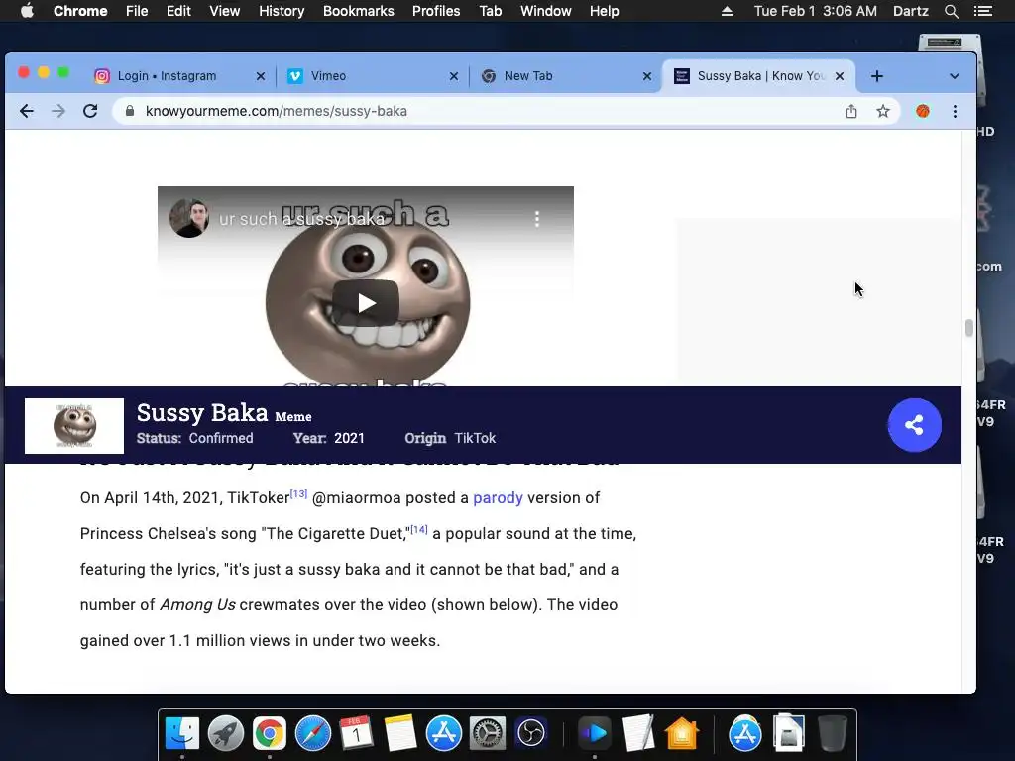
Task: Open the blue play-arrow app in the Dock
Action: [x=595, y=733]
